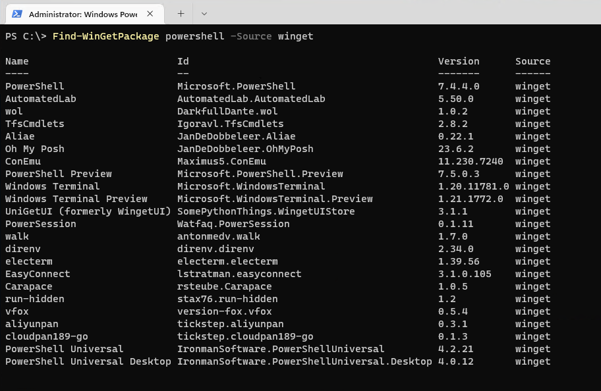Click the UniGetUI (formerly WingetUI) name
The width and height of the screenshot is (601, 391).
pyautogui.click(x=88, y=211)
